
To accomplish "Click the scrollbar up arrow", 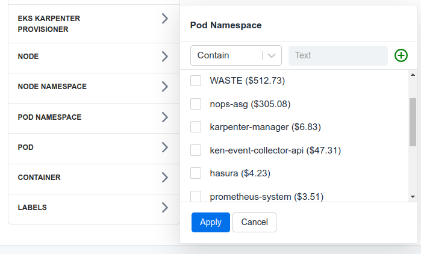I will pos(413,75).
